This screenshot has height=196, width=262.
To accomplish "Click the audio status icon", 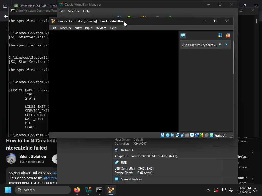I will [172, 135].
